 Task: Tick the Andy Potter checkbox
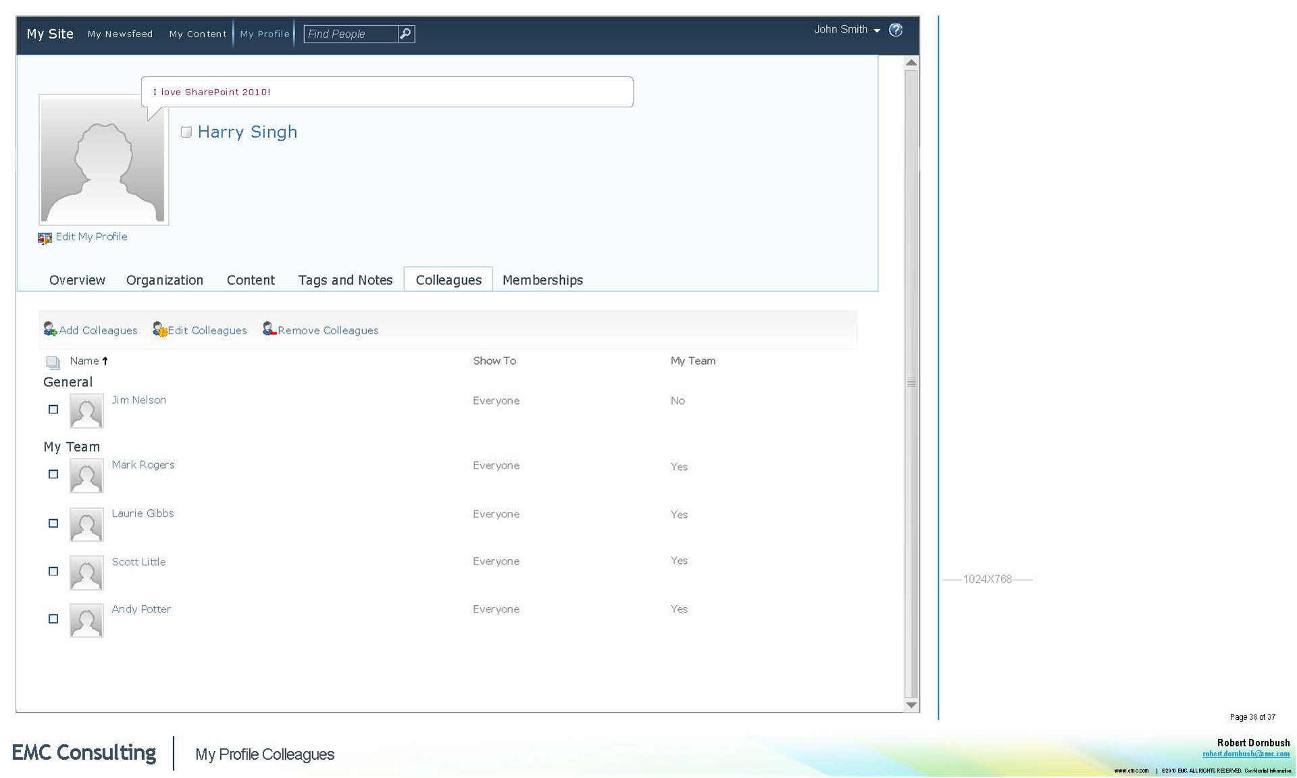(53, 619)
